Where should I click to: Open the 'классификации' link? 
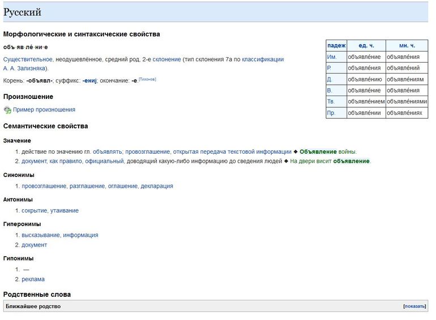tap(263, 59)
